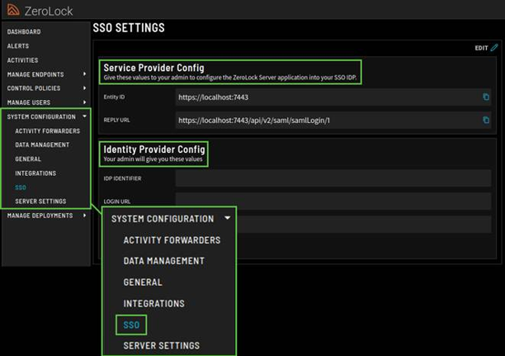Open Activity Forwarders in the left sidebar

click(47, 131)
